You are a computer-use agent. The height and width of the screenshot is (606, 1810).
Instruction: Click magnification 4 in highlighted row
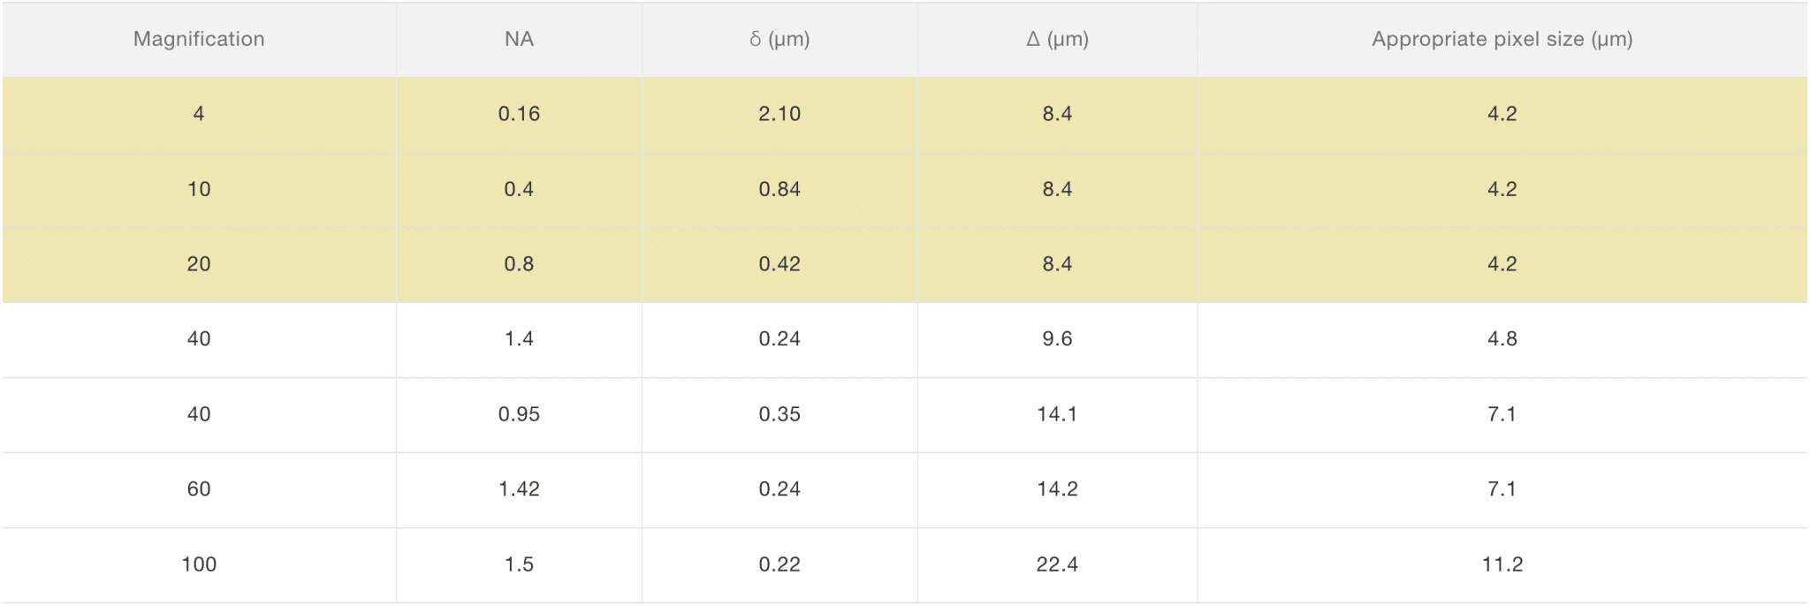coord(199,114)
